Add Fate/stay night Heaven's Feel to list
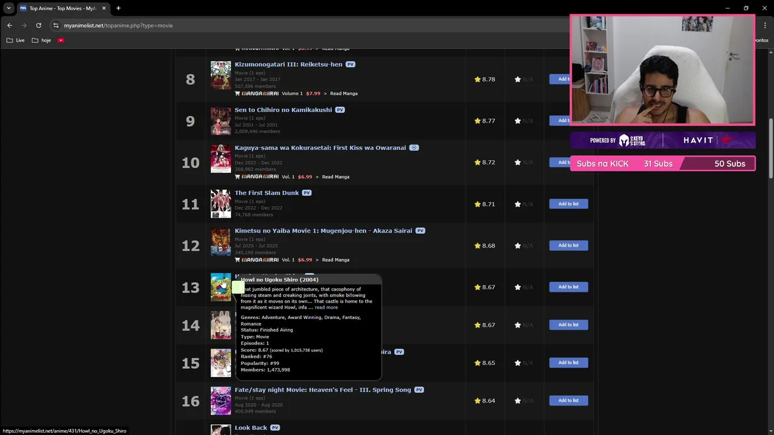Image resolution: width=774 pixels, height=435 pixels. 568,401
